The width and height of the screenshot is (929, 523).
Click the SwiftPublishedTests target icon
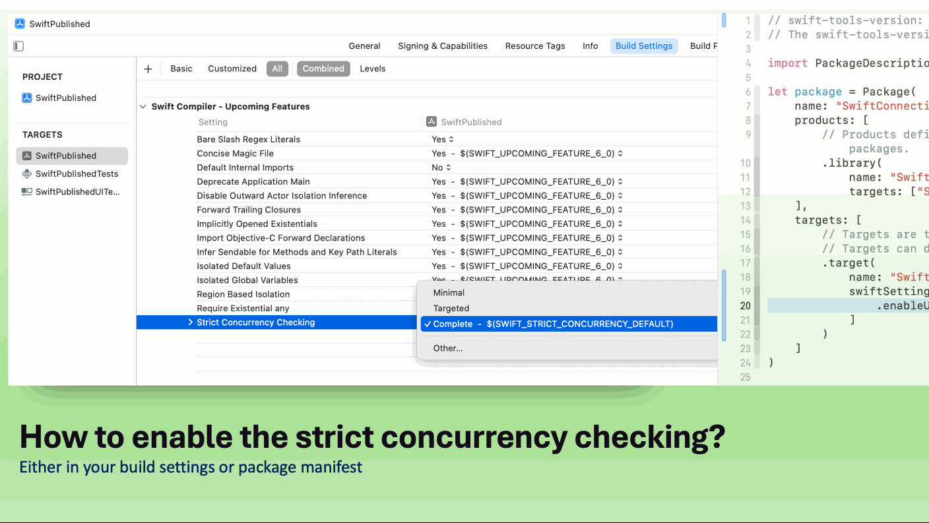coord(27,174)
